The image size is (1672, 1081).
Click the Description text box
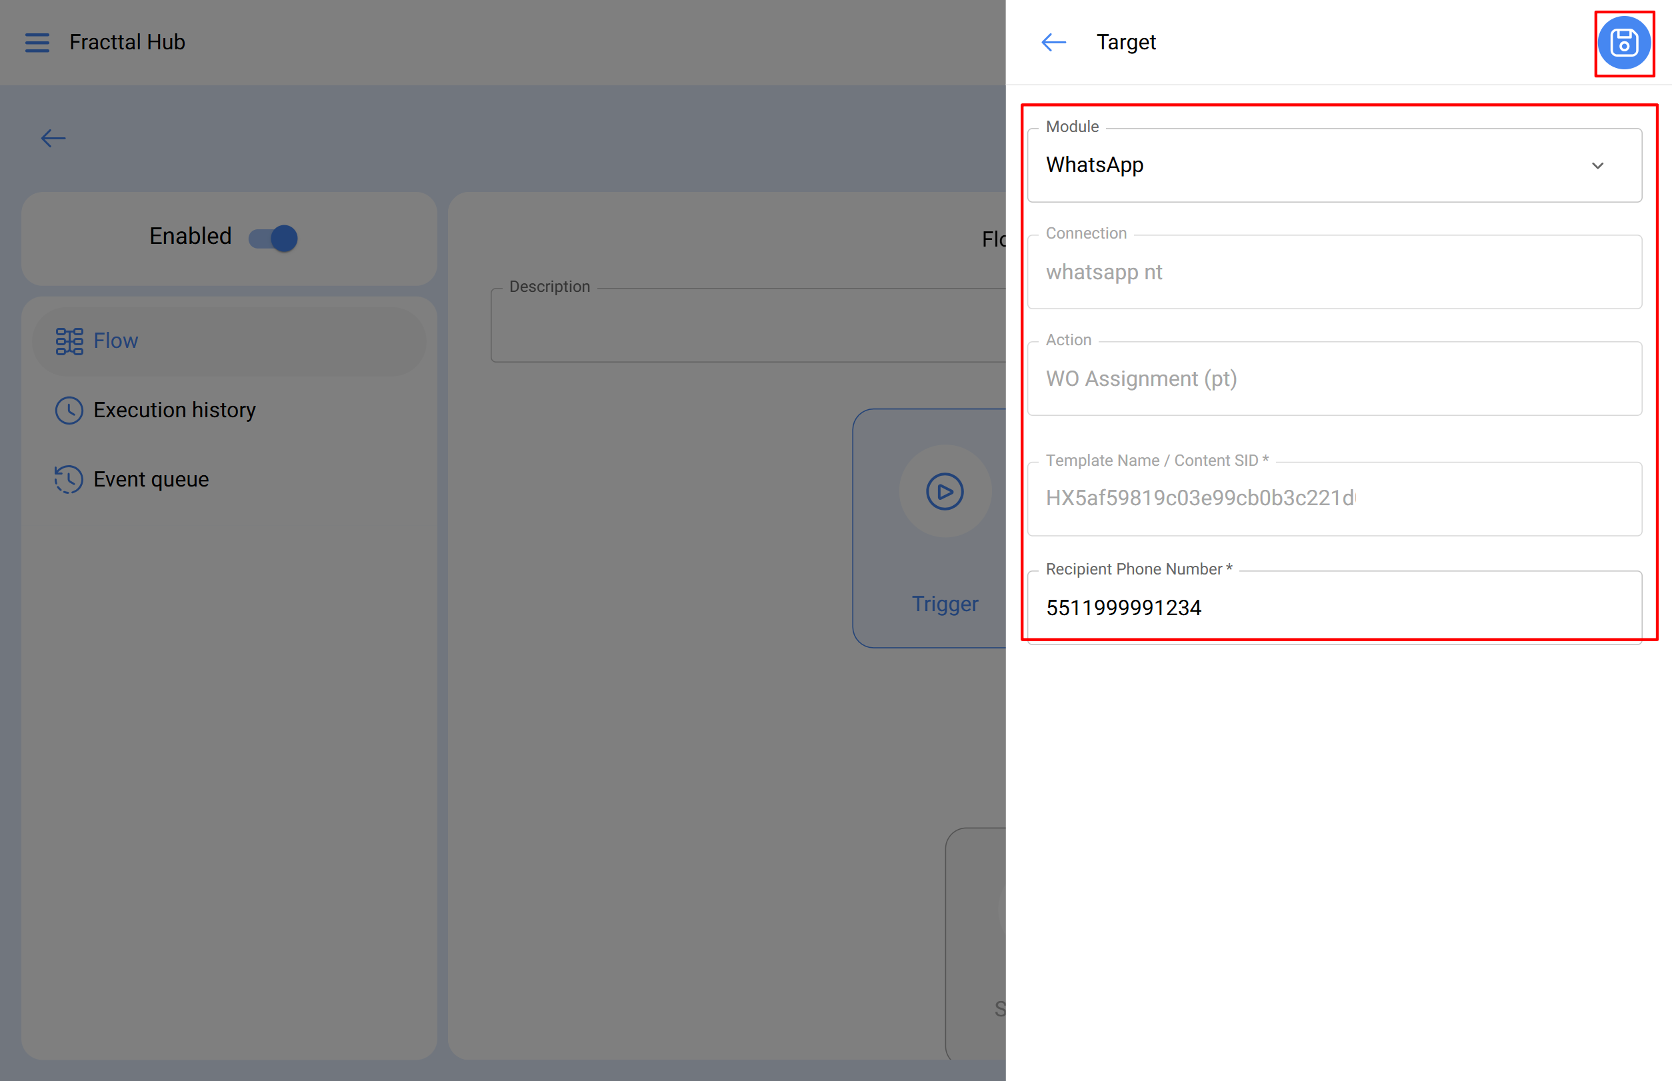(748, 327)
